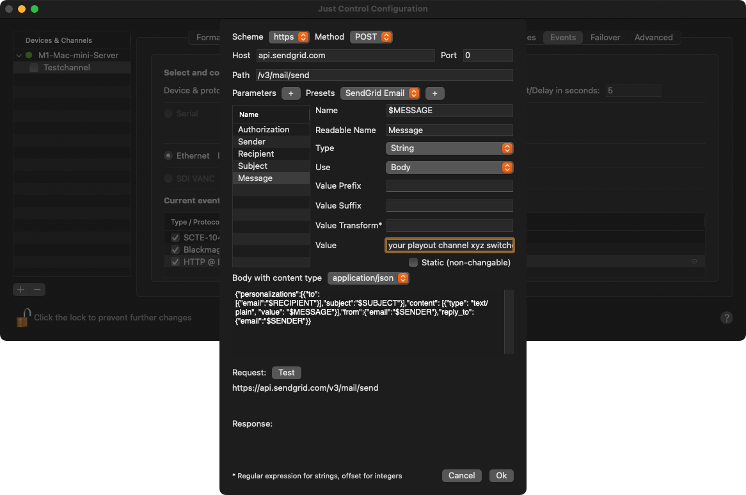Add a new preset with plus button
Screen dimensions: 746x495
tap(434, 93)
